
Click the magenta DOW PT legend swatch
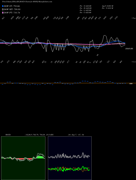[3, 13]
